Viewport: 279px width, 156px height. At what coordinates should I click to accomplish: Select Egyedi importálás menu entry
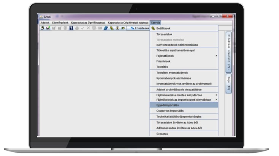tap(184, 105)
